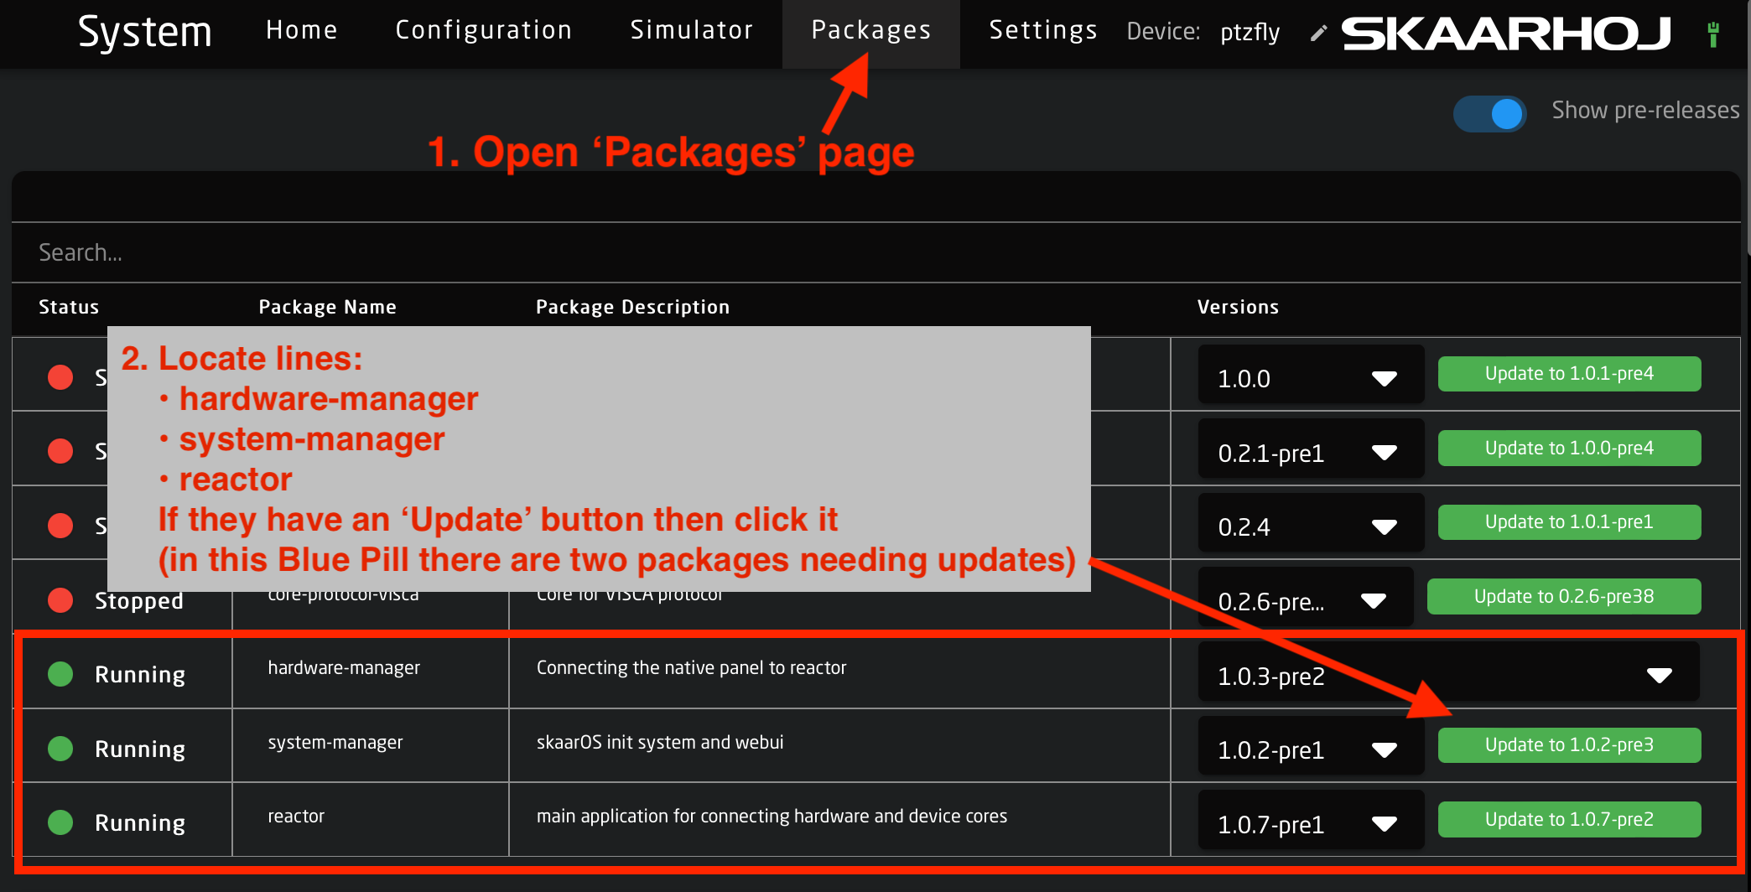Click Running status text in hardware-manager row

tap(140, 675)
